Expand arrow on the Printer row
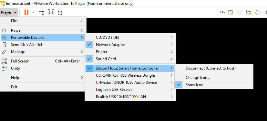 tap(172, 51)
